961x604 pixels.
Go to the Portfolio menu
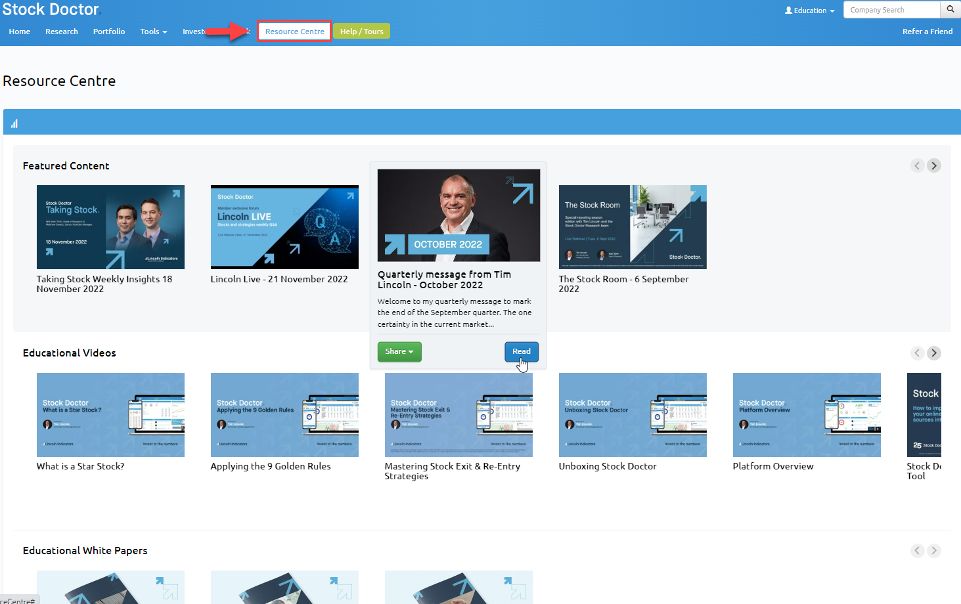click(x=109, y=32)
